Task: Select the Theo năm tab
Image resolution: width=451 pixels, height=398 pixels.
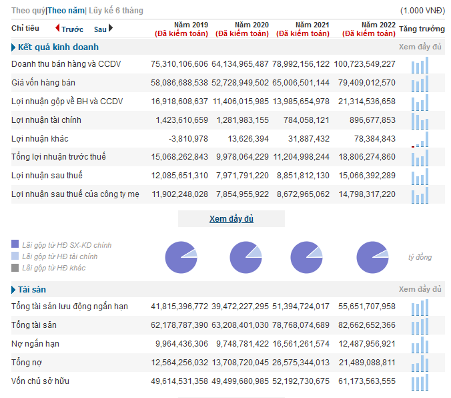Action: [66, 11]
